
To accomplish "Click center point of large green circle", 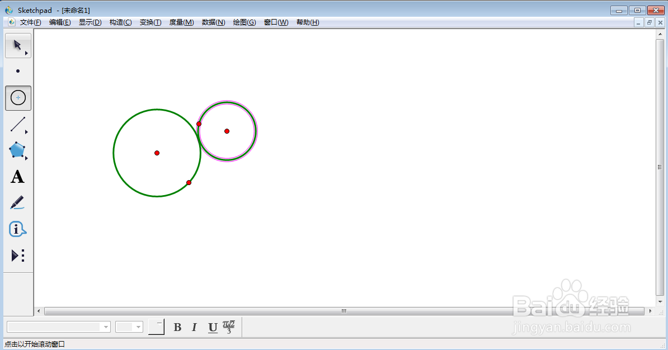I will point(157,153).
